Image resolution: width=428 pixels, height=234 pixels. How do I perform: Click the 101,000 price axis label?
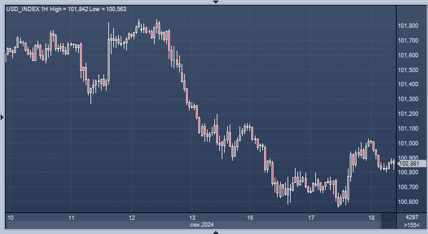click(408, 143)
